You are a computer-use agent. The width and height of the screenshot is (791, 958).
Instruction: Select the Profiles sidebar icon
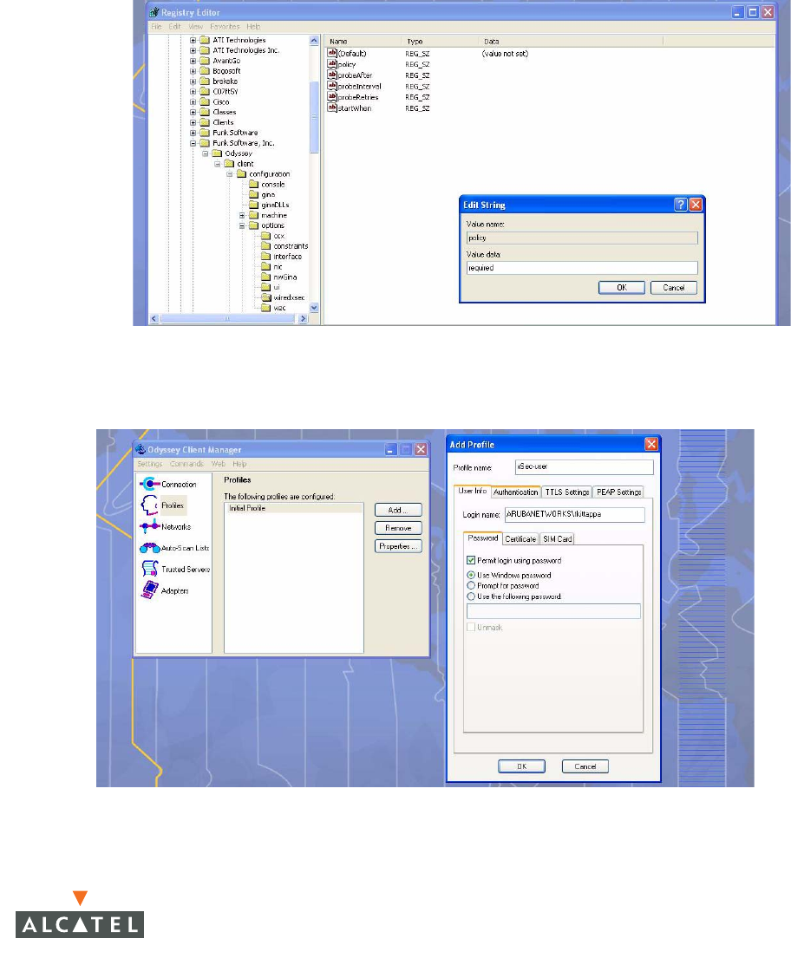click(150, 505)
